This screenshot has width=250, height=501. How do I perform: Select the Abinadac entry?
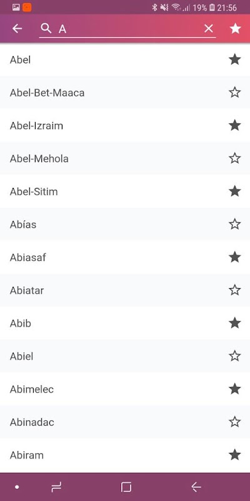pyautogui.click(x=125, y=421)
